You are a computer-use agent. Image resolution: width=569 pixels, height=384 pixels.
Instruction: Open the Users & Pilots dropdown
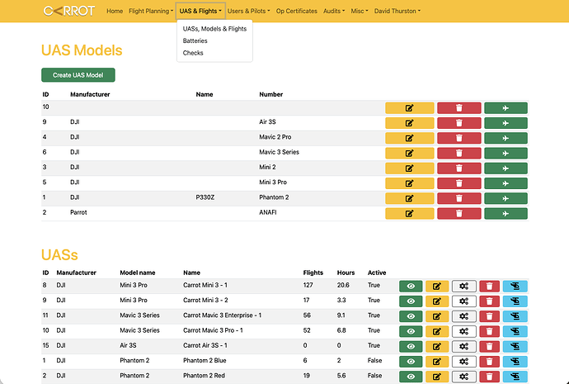coord(248,12)
